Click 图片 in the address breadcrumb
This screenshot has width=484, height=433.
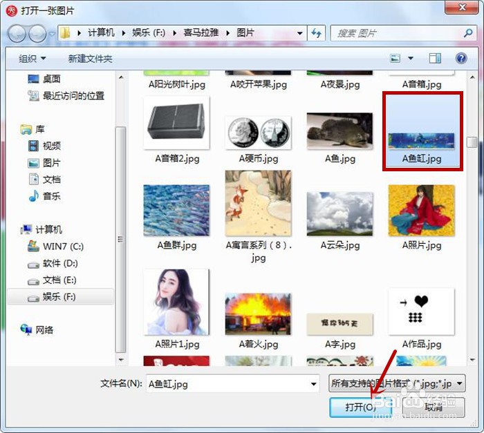click(x=245, y=32)
